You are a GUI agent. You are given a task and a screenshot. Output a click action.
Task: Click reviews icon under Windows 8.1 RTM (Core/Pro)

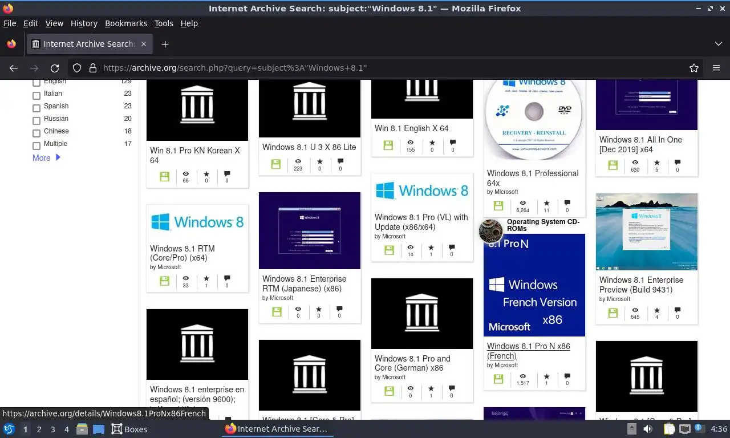coord(227,278)
